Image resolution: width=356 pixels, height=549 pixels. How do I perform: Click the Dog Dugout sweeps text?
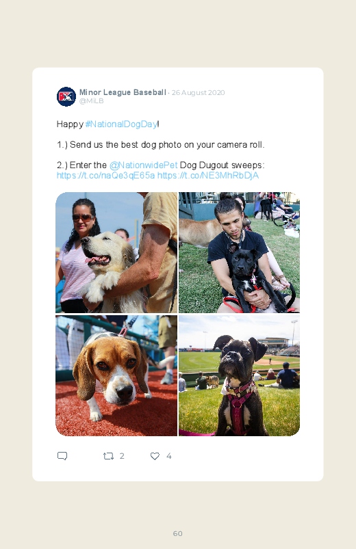pyautogui.click(x=222, y=165)
